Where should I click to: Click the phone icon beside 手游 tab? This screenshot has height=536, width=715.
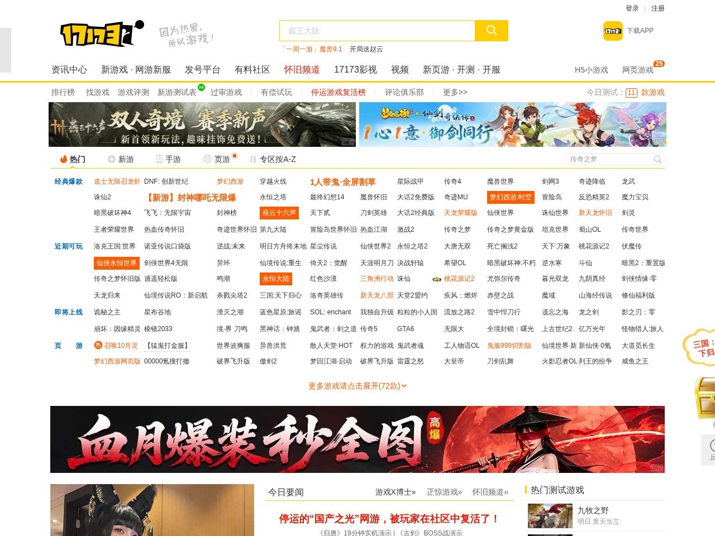[159, 159]
